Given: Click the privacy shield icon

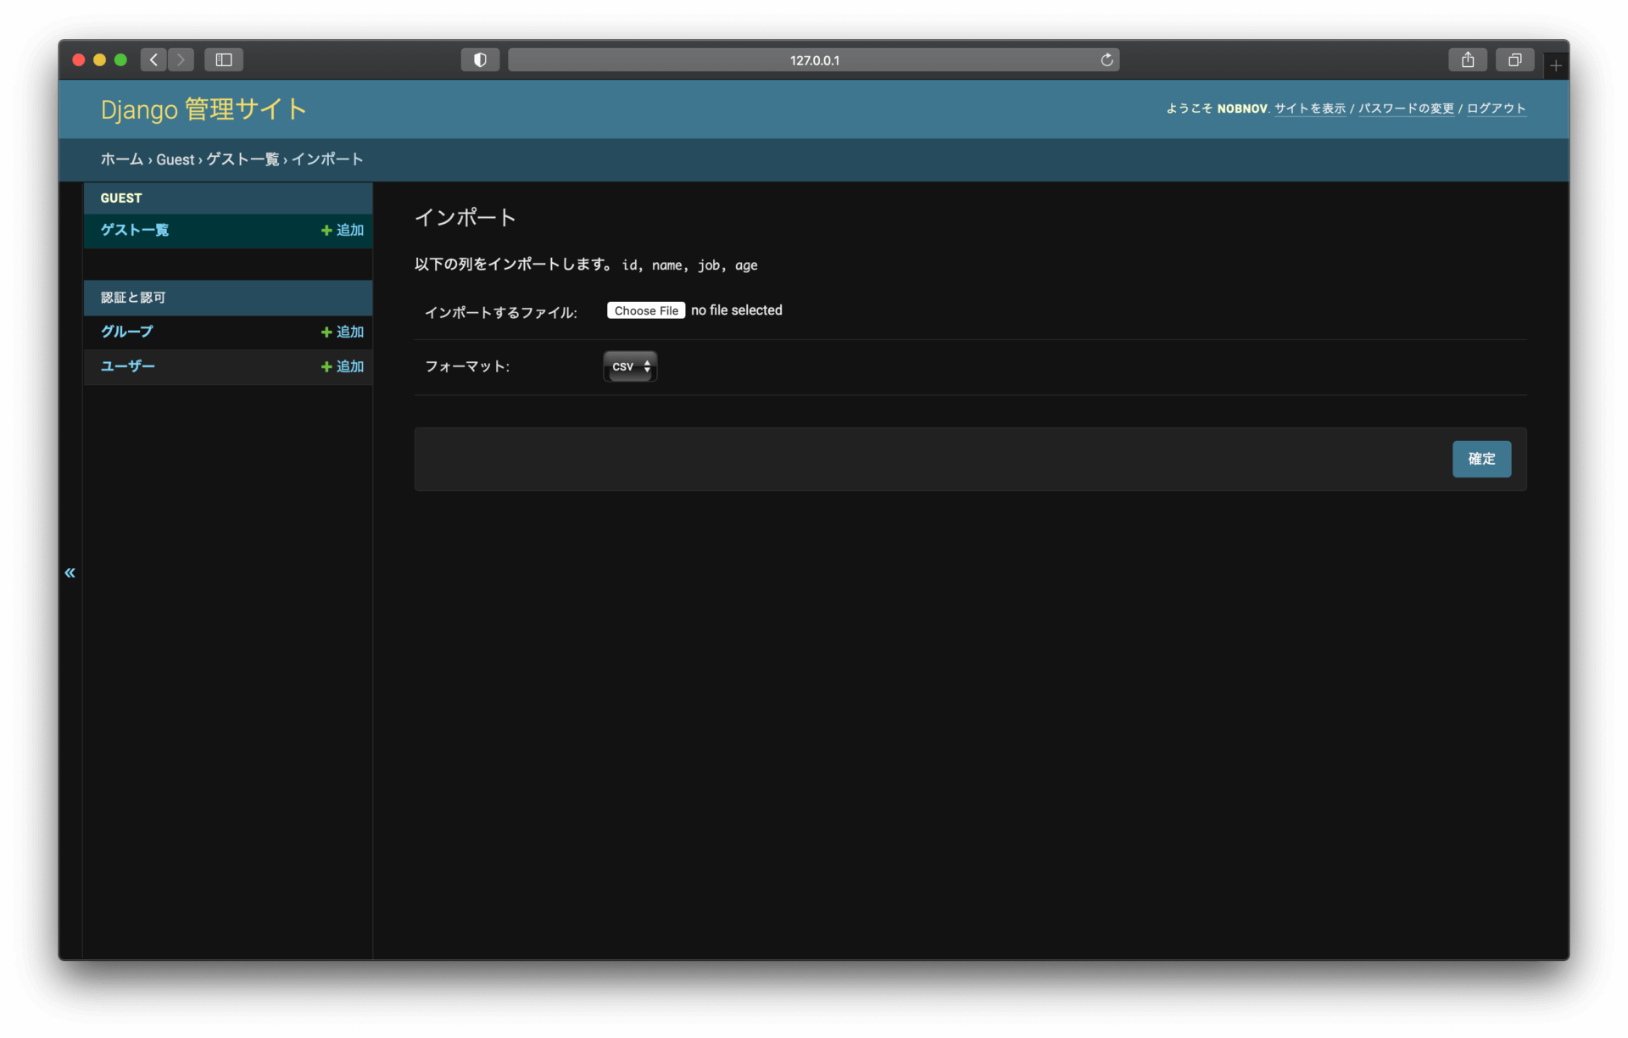Looking at the screenshot, I should [x=479, y=59].
